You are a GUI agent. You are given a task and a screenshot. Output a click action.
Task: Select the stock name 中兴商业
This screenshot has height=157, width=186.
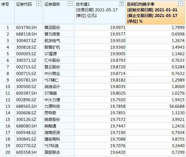tap(52, 73)
